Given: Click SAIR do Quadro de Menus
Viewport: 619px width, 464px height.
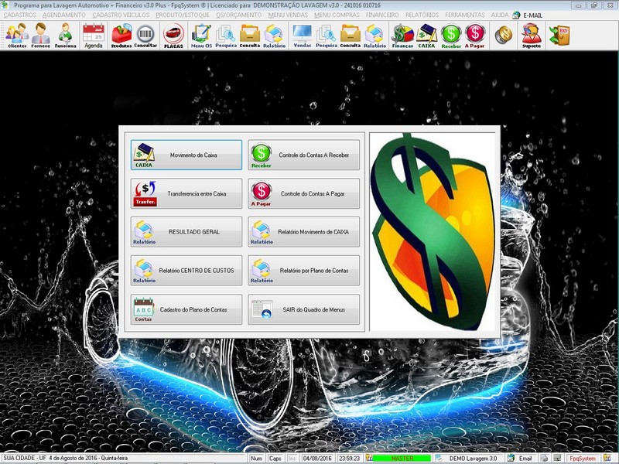Looking at the screenshot, I should (x=304, y=309).
